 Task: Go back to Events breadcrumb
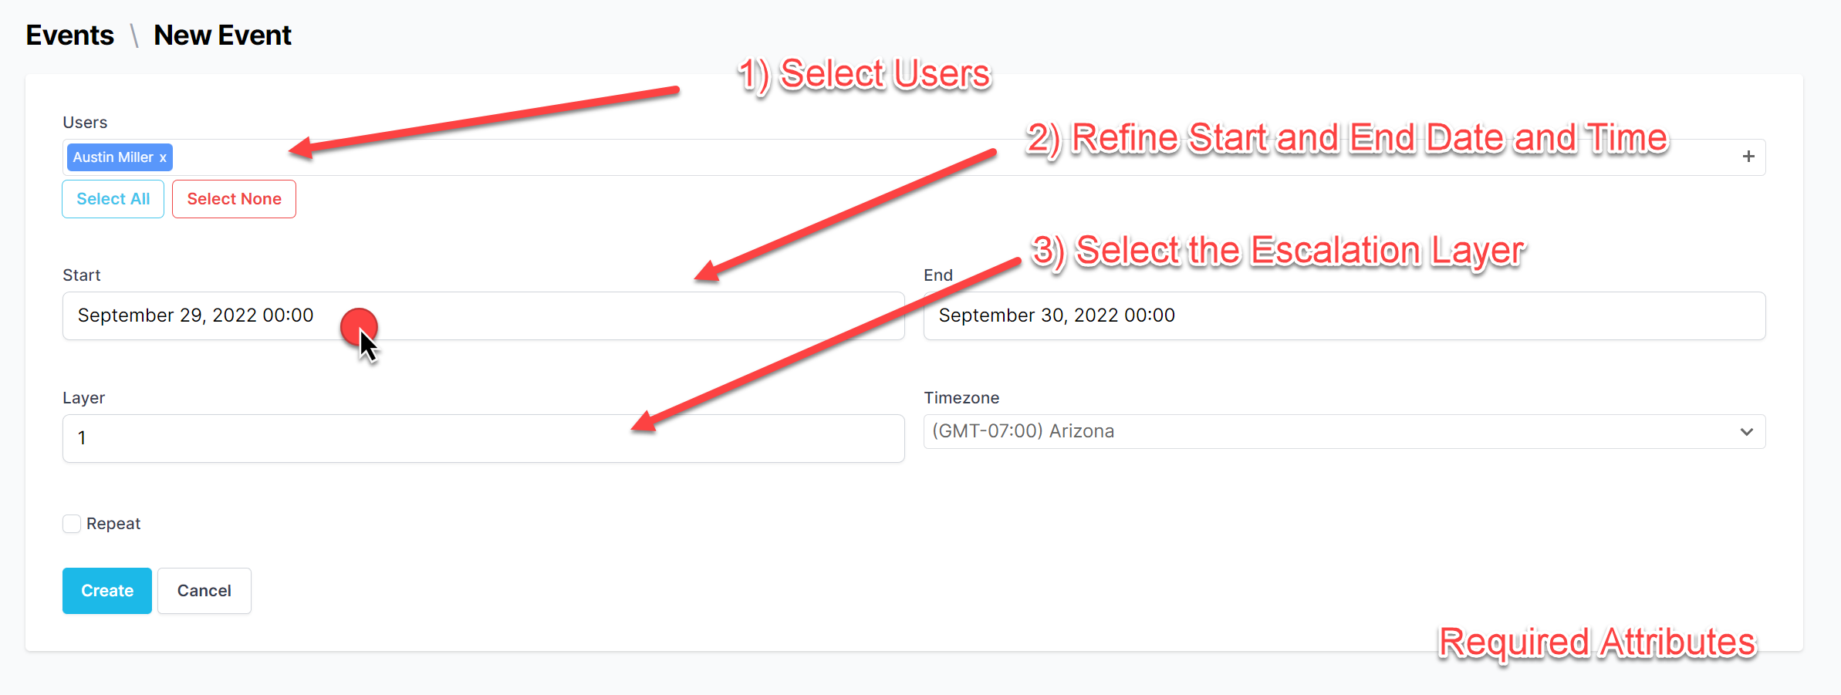70,35
